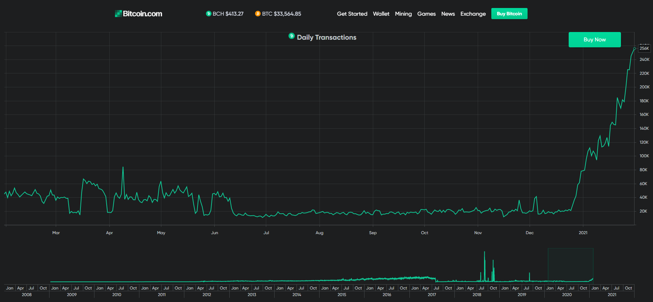653x302 pixels.
Task: Click the Bitcoin.com logo icon
Action: tap(118, 14)
